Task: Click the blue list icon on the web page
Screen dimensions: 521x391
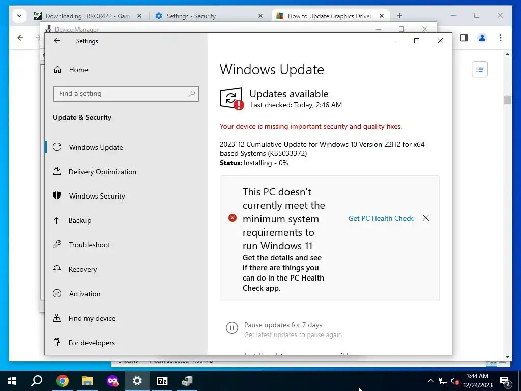Action: pyautogui.click(x=479, y=69)
